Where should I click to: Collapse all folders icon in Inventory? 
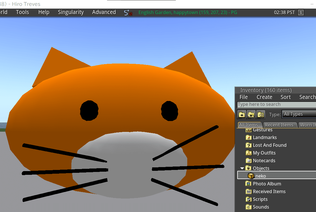[241, 115]
